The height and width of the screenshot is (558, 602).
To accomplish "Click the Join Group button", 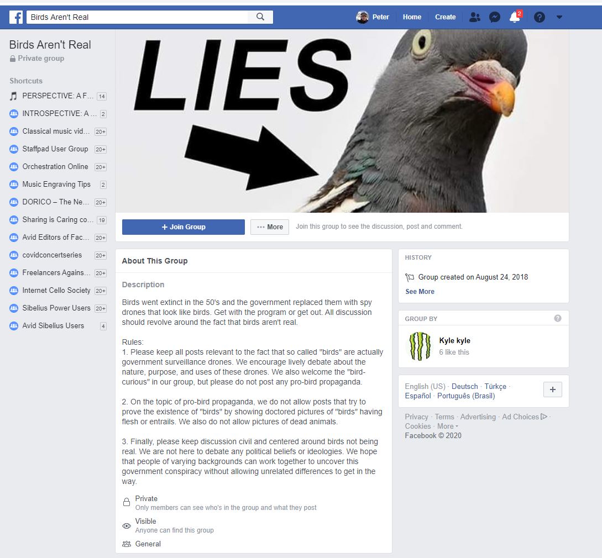I will click(183, 227).
